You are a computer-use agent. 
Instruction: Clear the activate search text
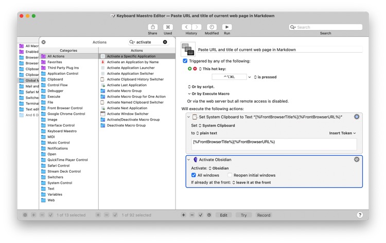[165, 42]
